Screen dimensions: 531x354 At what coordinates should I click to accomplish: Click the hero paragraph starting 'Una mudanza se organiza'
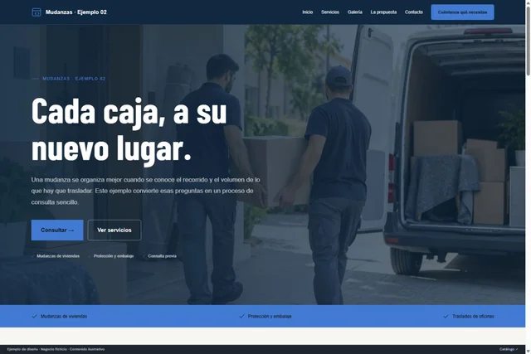(146, 191)
